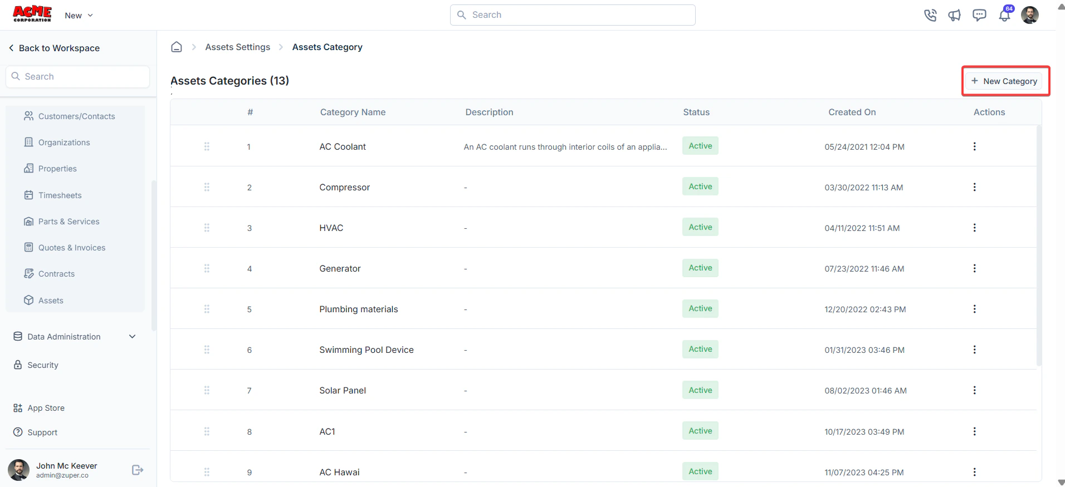The width and height of the screenshot is (1065, 487).
Task: Open the user profile avatar in header
Action: click(x=1030, y=15)
